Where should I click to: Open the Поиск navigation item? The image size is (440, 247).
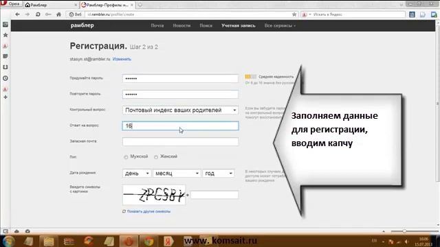coord(206,25)
